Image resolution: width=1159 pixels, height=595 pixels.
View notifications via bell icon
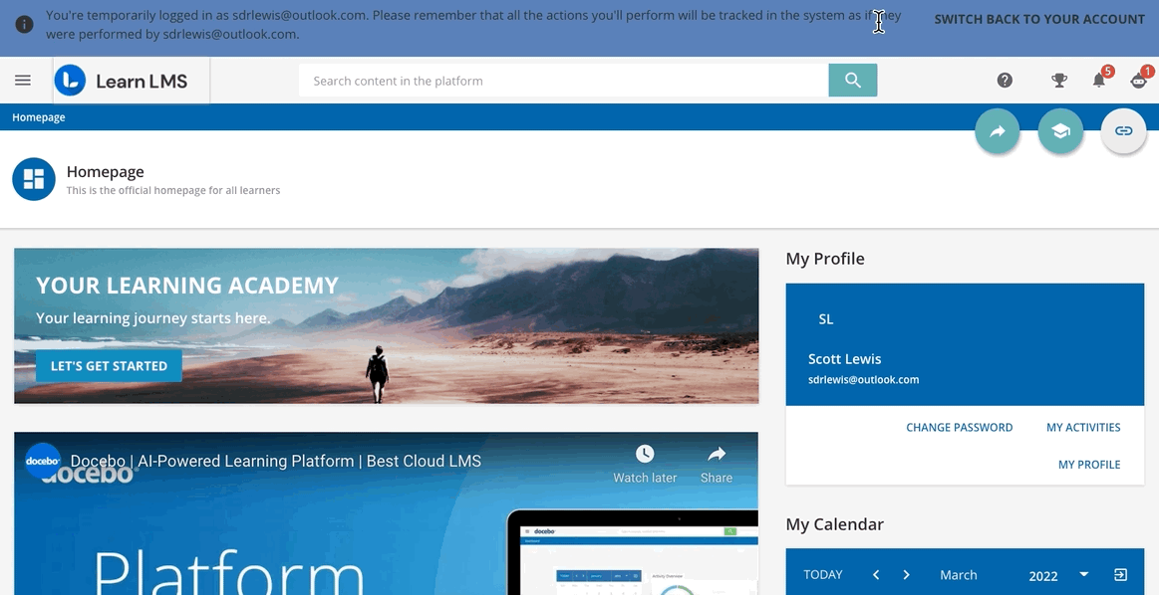point(1099,81)
